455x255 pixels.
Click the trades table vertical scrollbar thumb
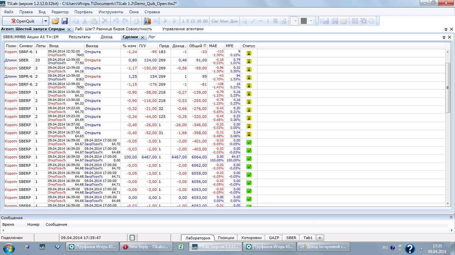pyautogui.click(x=448, y=87)
